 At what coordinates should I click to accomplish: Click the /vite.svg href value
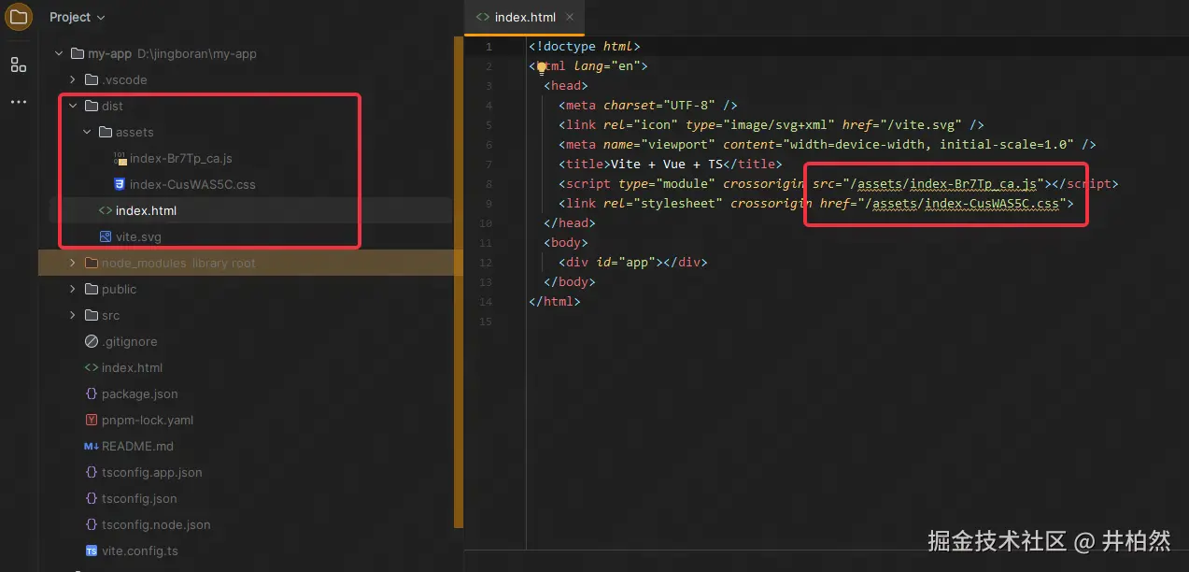tap(924, 124)
